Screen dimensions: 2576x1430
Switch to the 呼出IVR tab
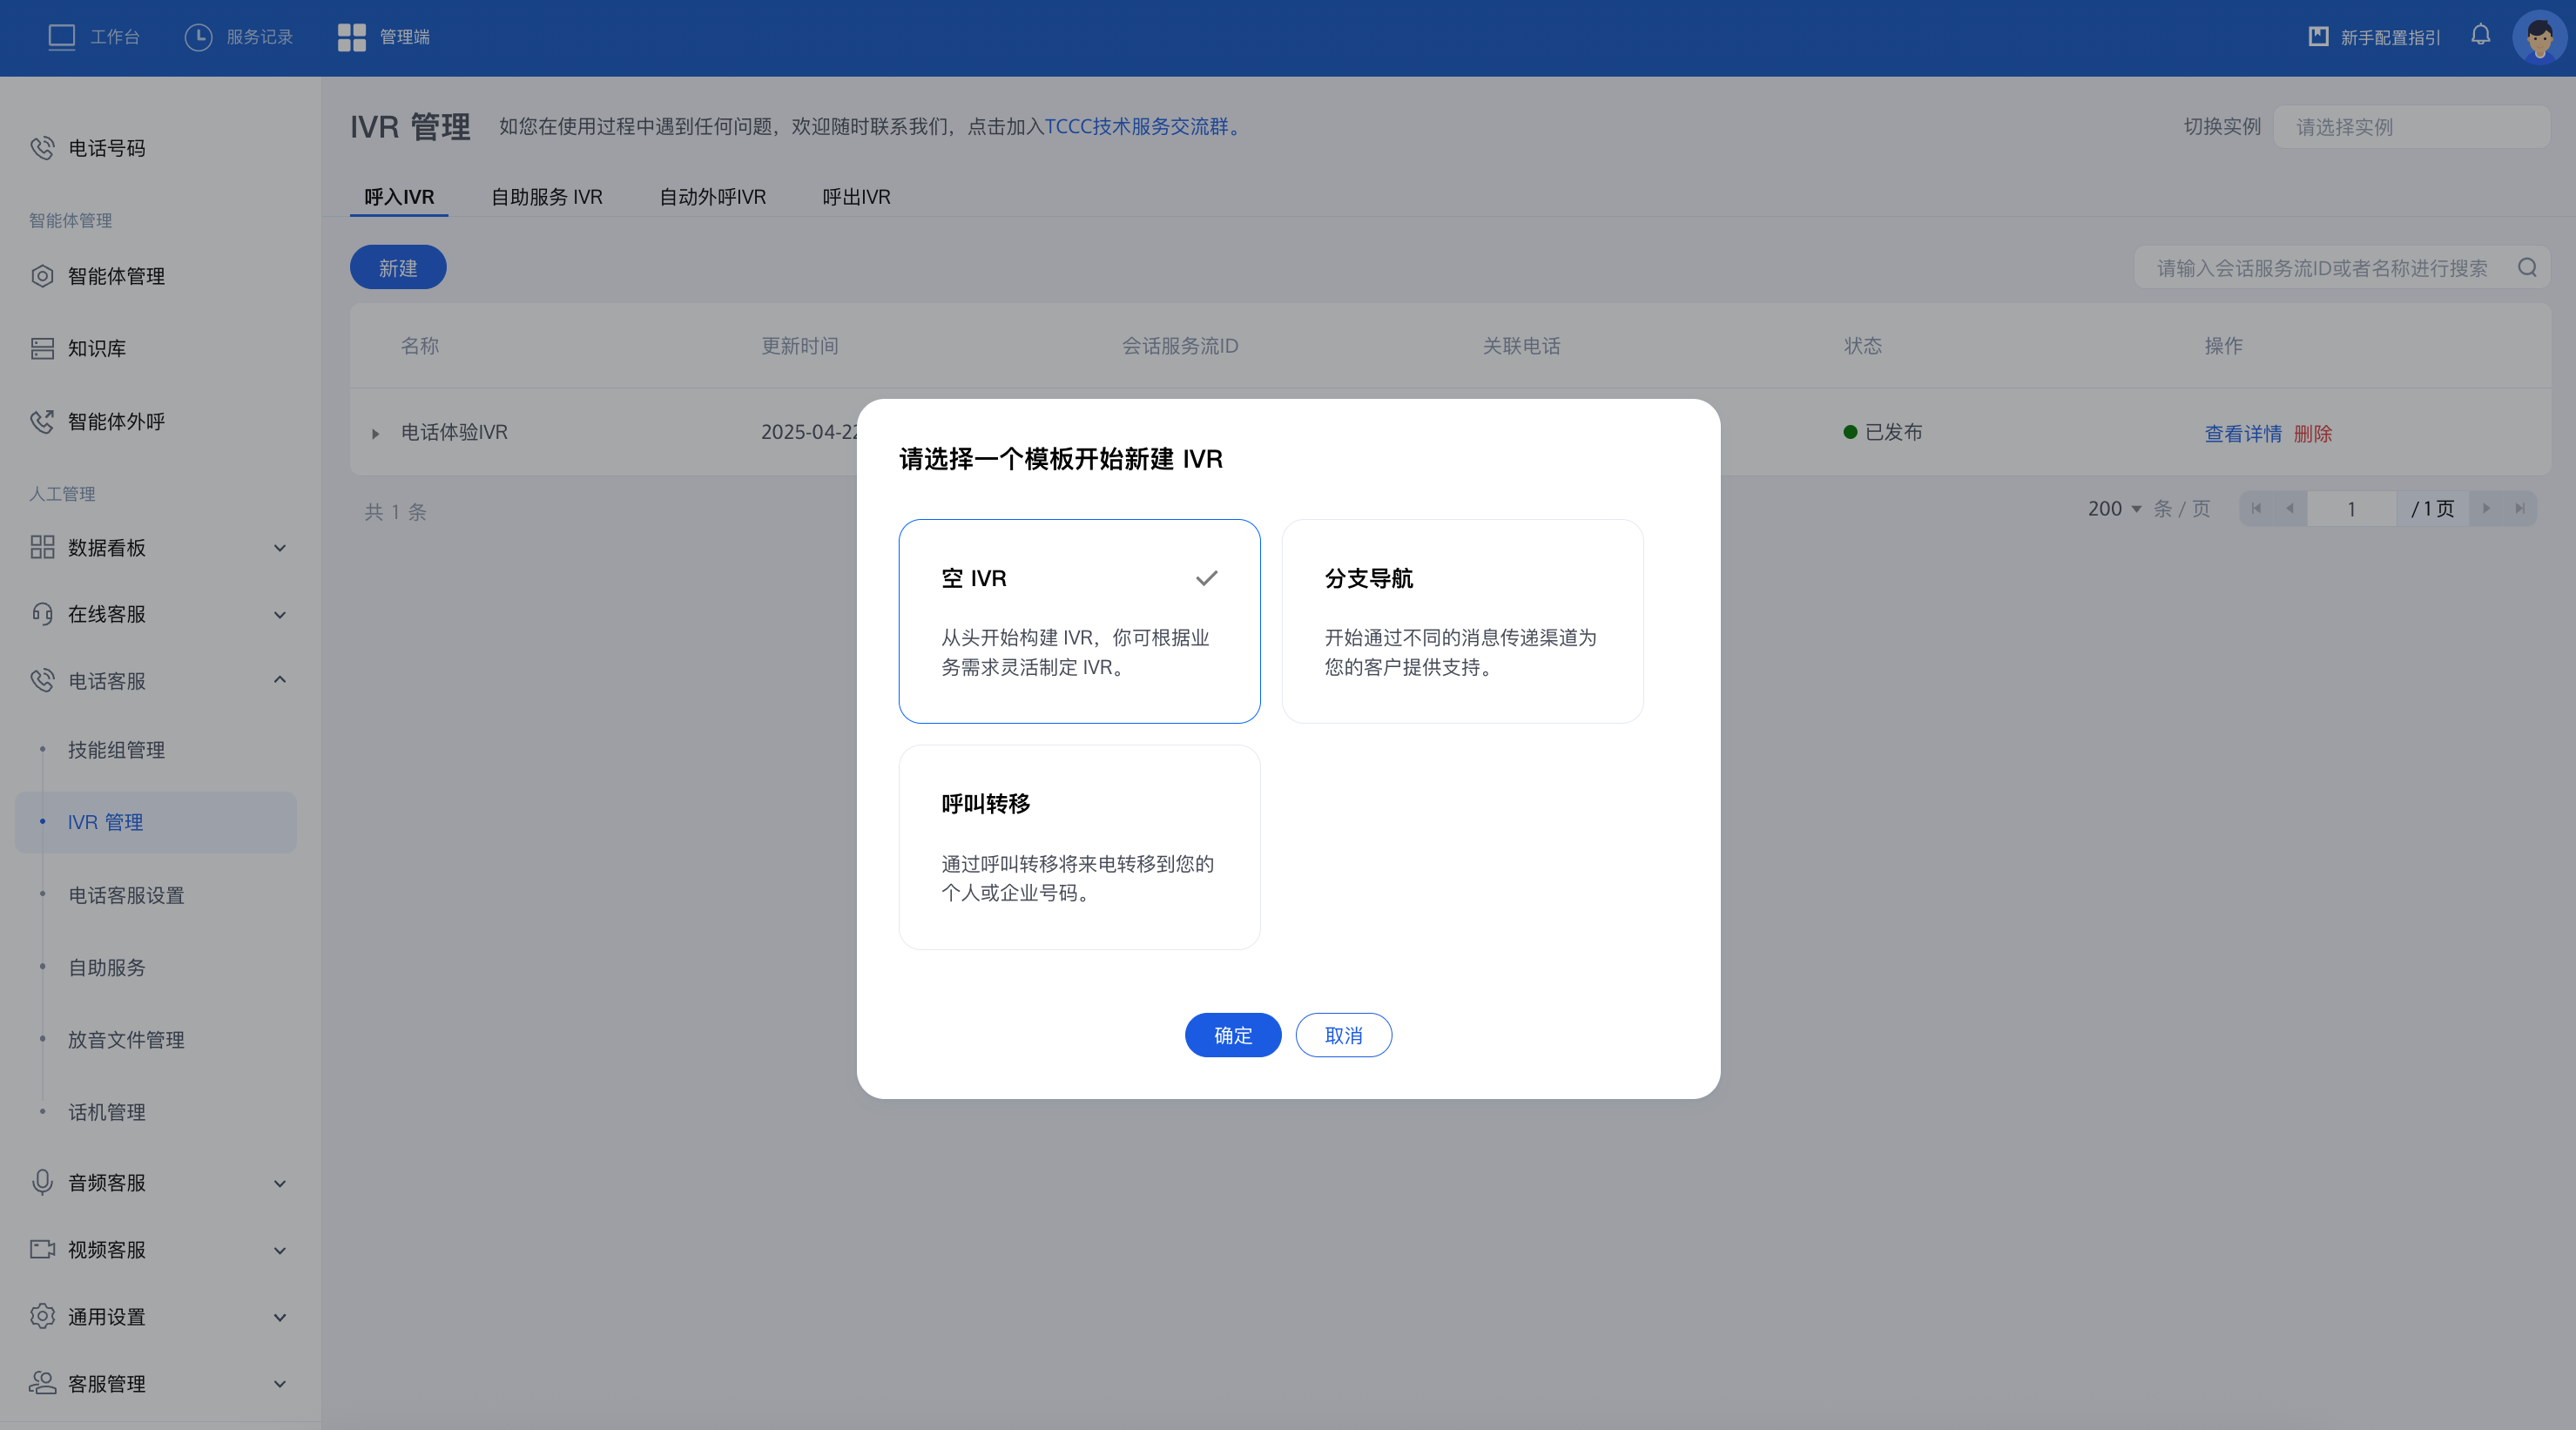pyautogui.click(x=856, y=197)
